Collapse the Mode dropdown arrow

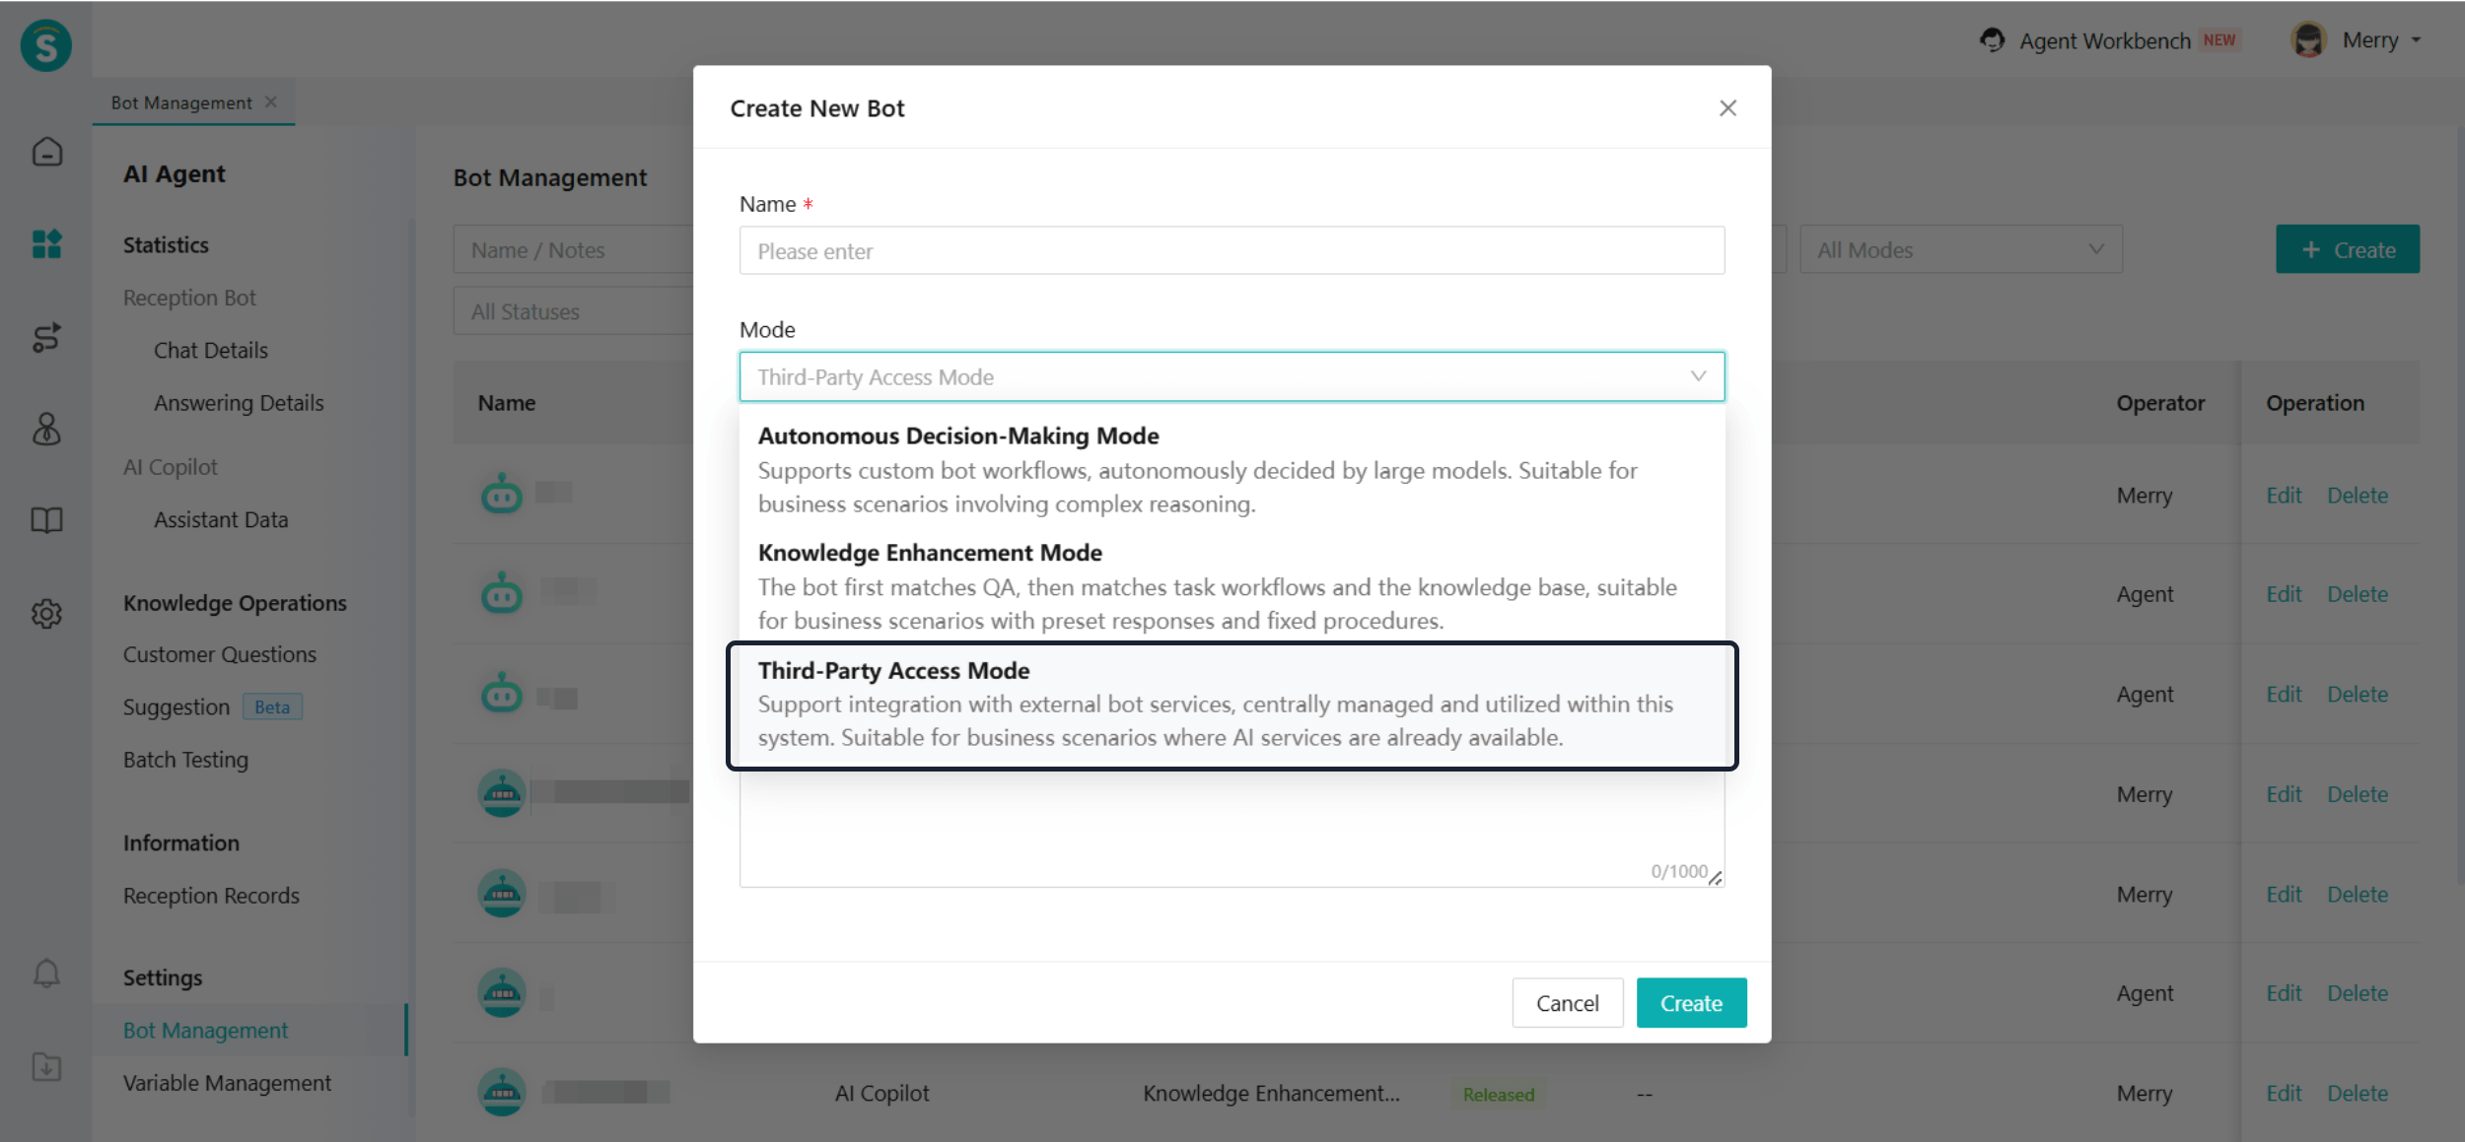(1698, 376)
